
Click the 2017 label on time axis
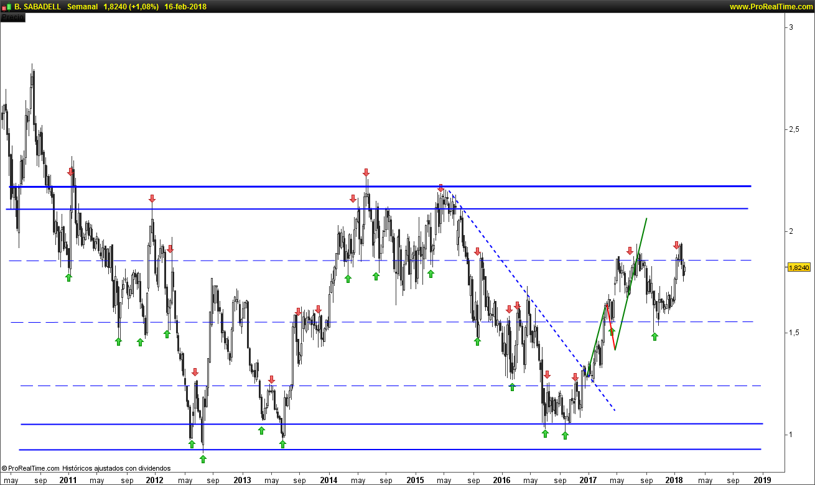[588, 480]
